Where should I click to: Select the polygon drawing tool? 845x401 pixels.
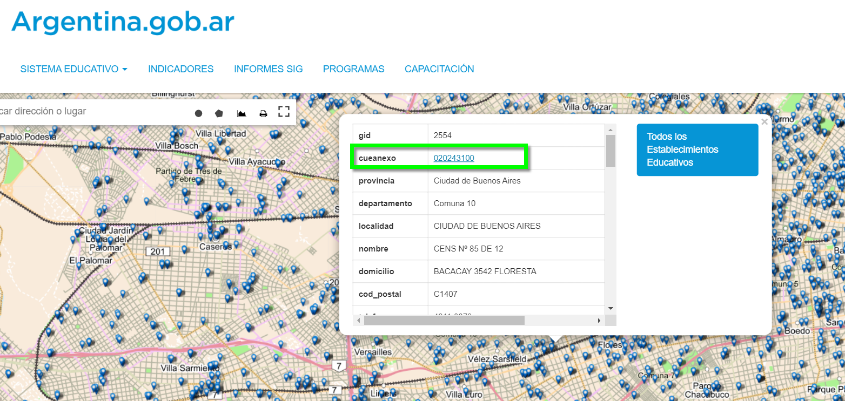[x=219, y=113]
